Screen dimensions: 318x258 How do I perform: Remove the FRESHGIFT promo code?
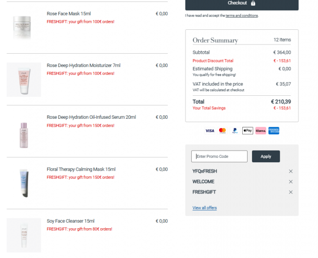tap(291, 192)
